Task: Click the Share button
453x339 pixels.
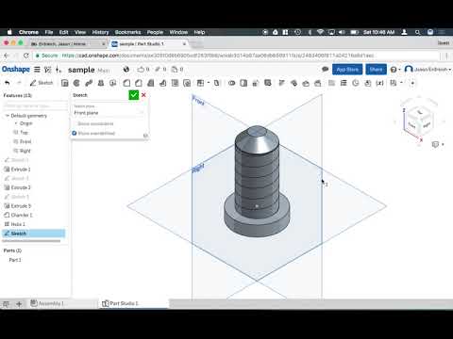Action: (x=376, y=69)
